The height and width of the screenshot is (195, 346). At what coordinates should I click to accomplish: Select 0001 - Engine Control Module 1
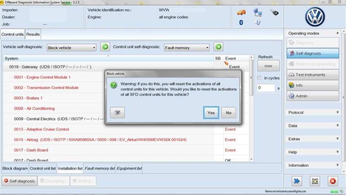[42, 77]
